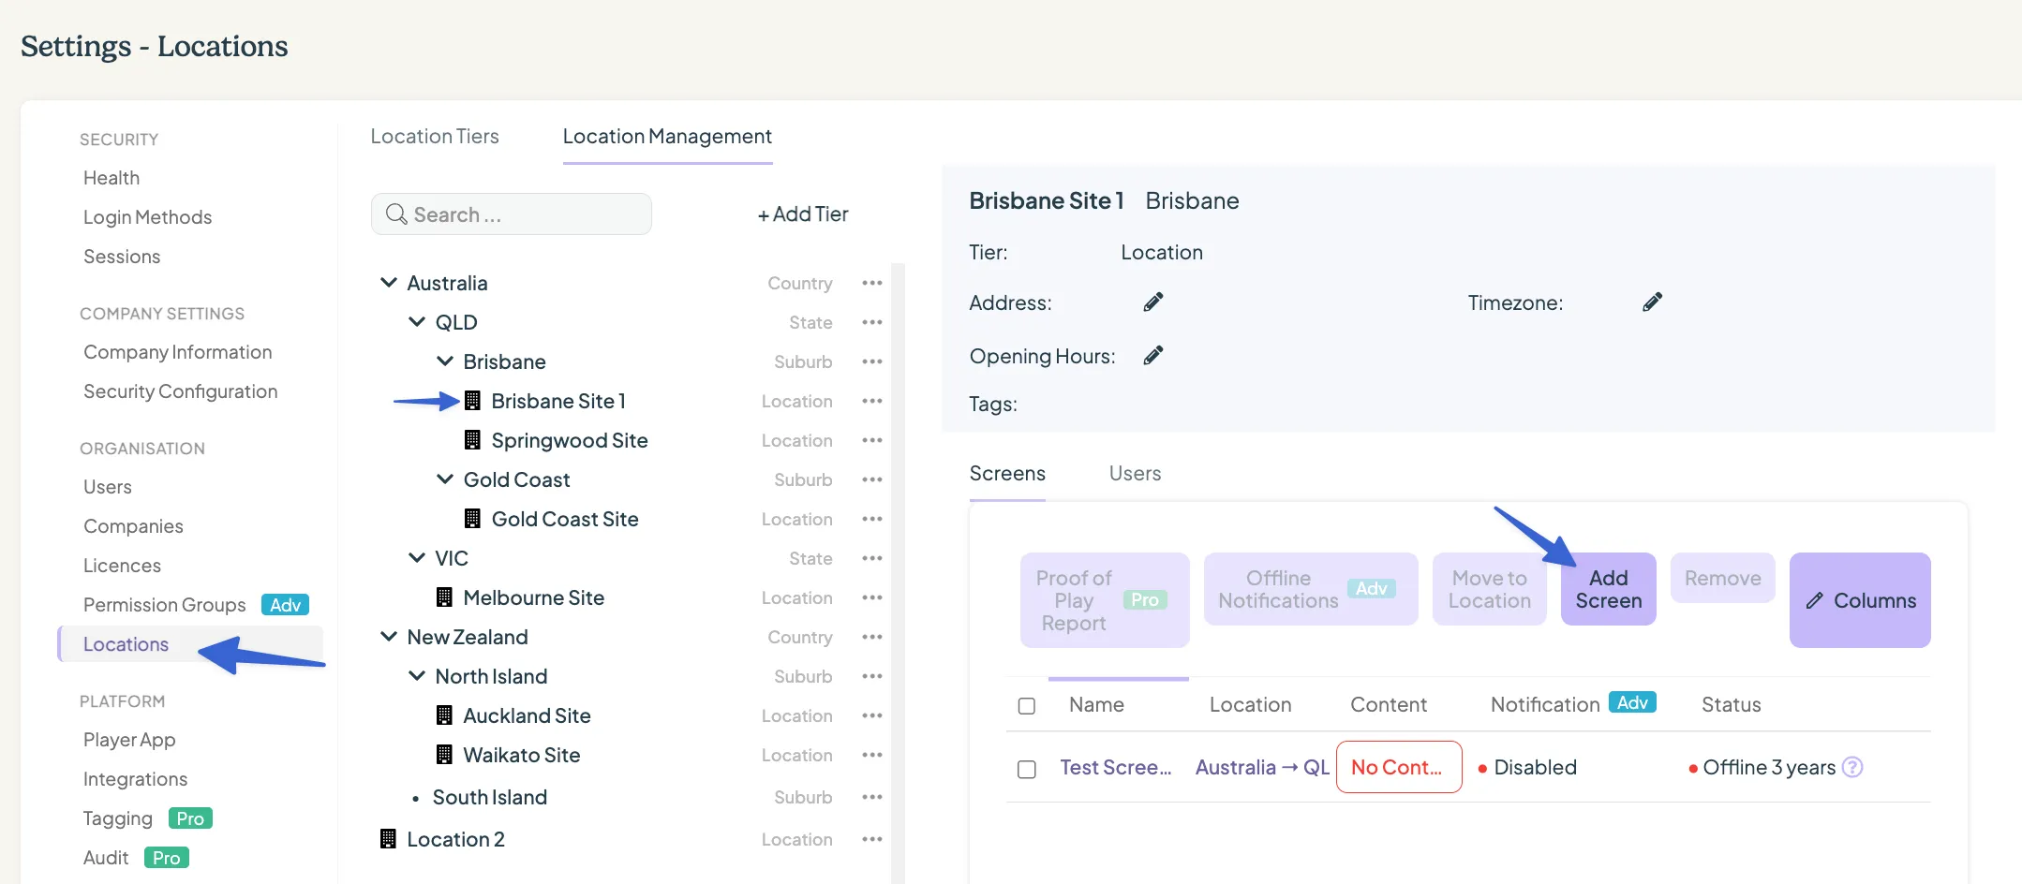This screenshot has width=2022, height=884.
Task: Collapse the New Zealand country node
Action: coord(389,637)
